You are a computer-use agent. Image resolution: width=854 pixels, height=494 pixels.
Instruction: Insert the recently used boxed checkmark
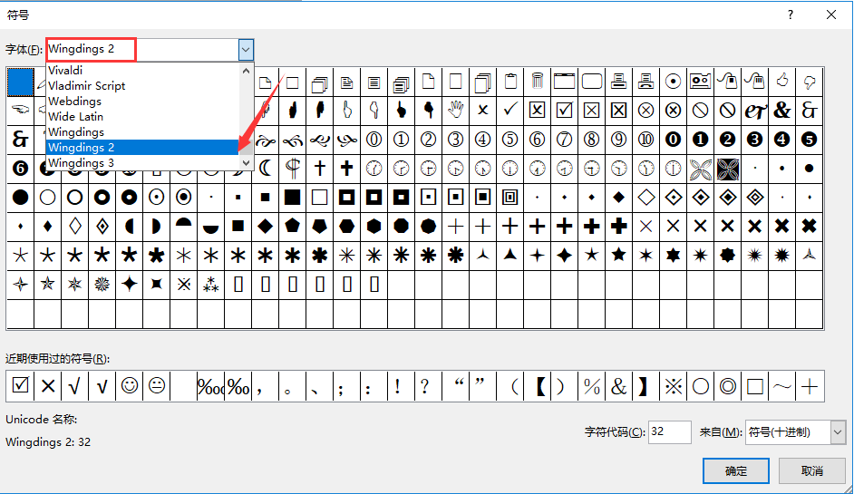pyautogui.click(x=20, y=385)
